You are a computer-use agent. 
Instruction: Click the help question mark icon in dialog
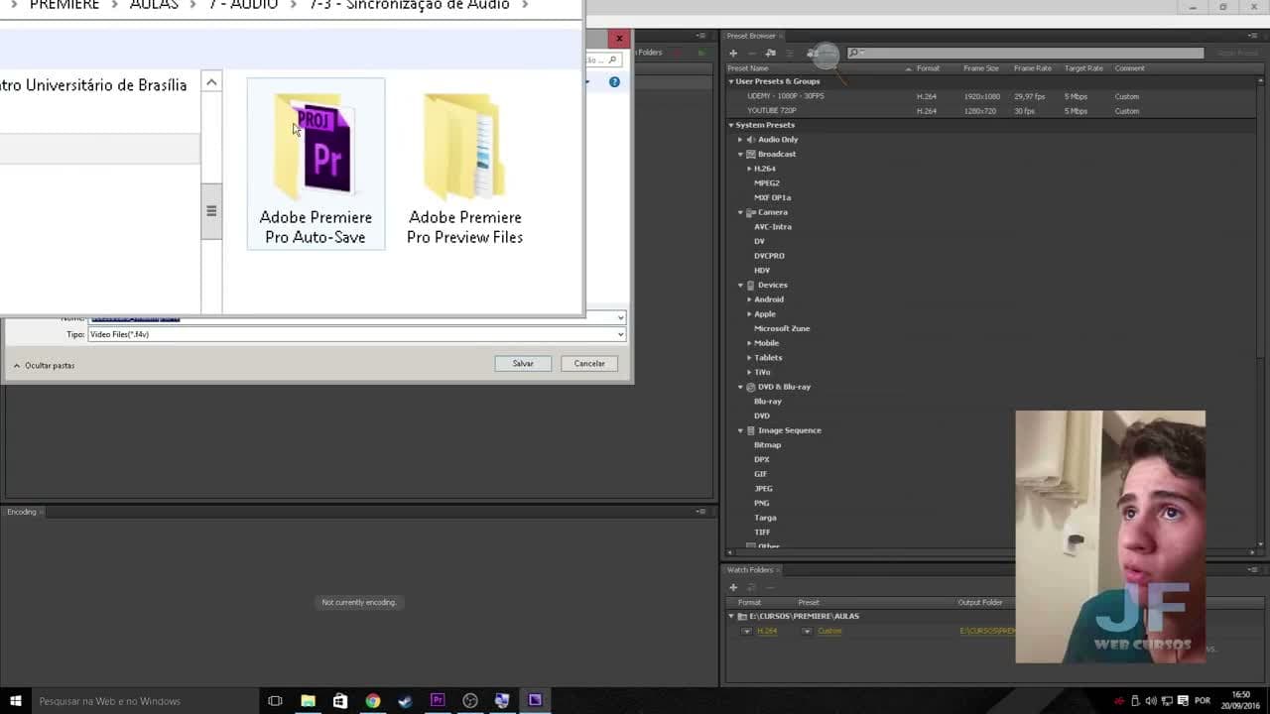pos(614,81)
